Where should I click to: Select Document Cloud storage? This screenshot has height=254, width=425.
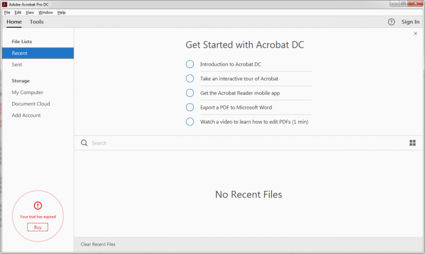point(31,104)
